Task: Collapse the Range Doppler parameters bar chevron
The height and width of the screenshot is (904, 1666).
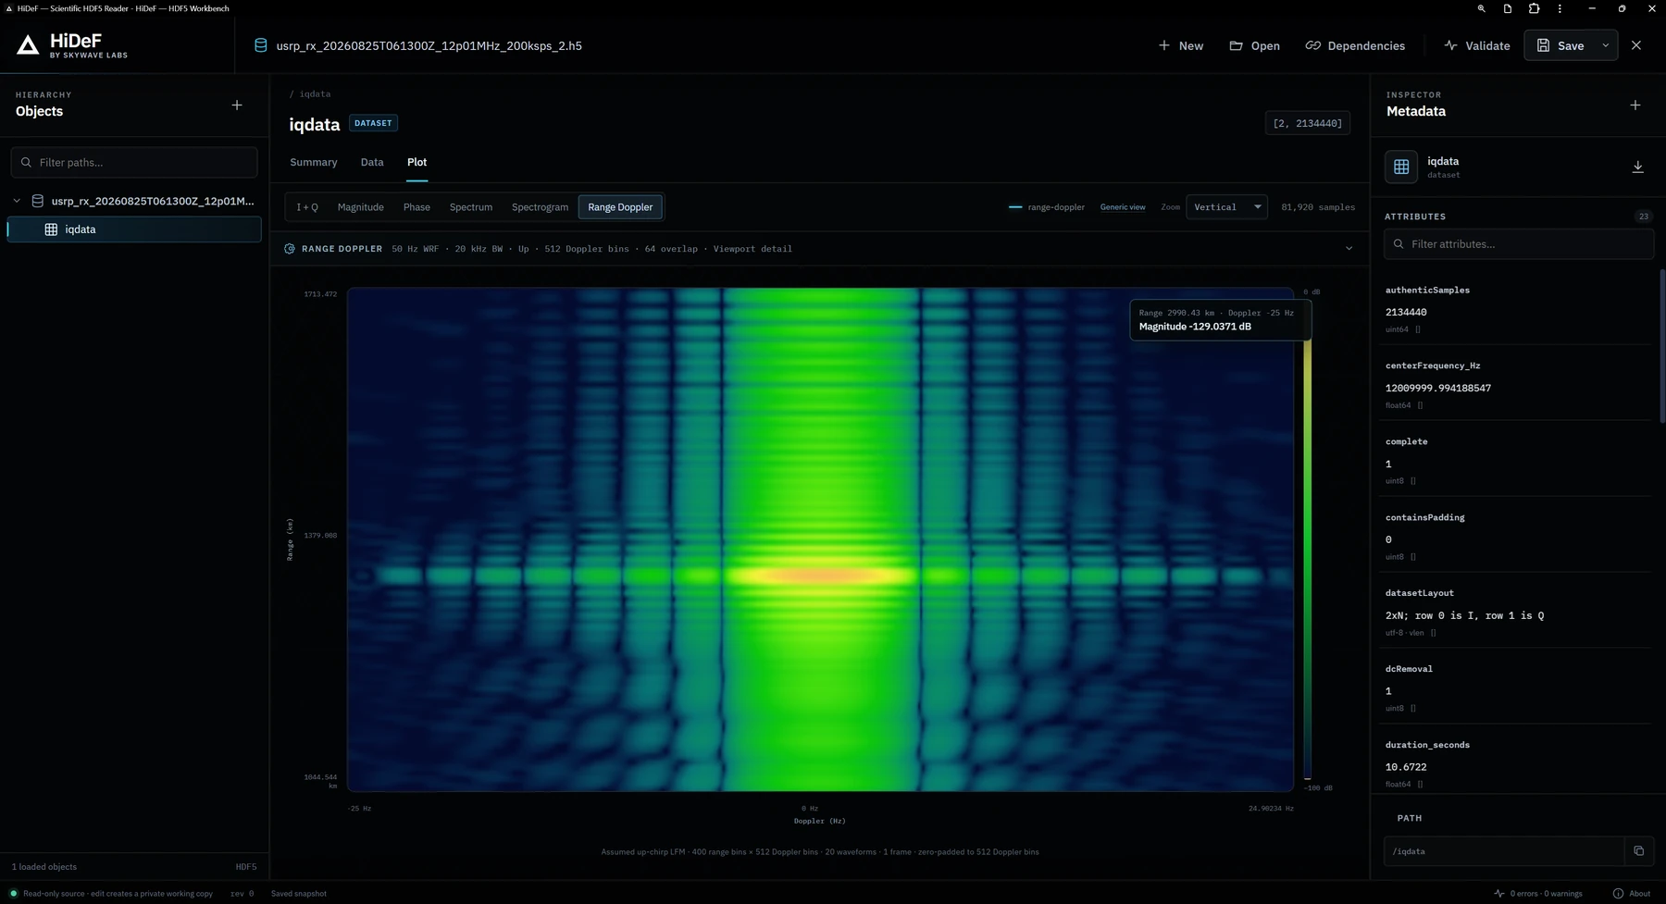Action: [1349, 249]
